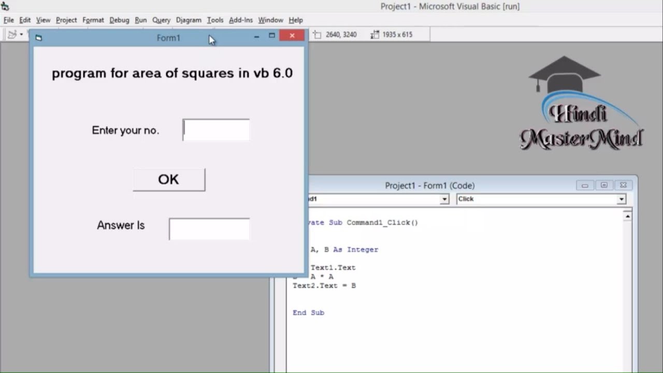The image size is (663, 373).
Task: Click the 'A * A' expression in code
Action: (x=322, y=277)
